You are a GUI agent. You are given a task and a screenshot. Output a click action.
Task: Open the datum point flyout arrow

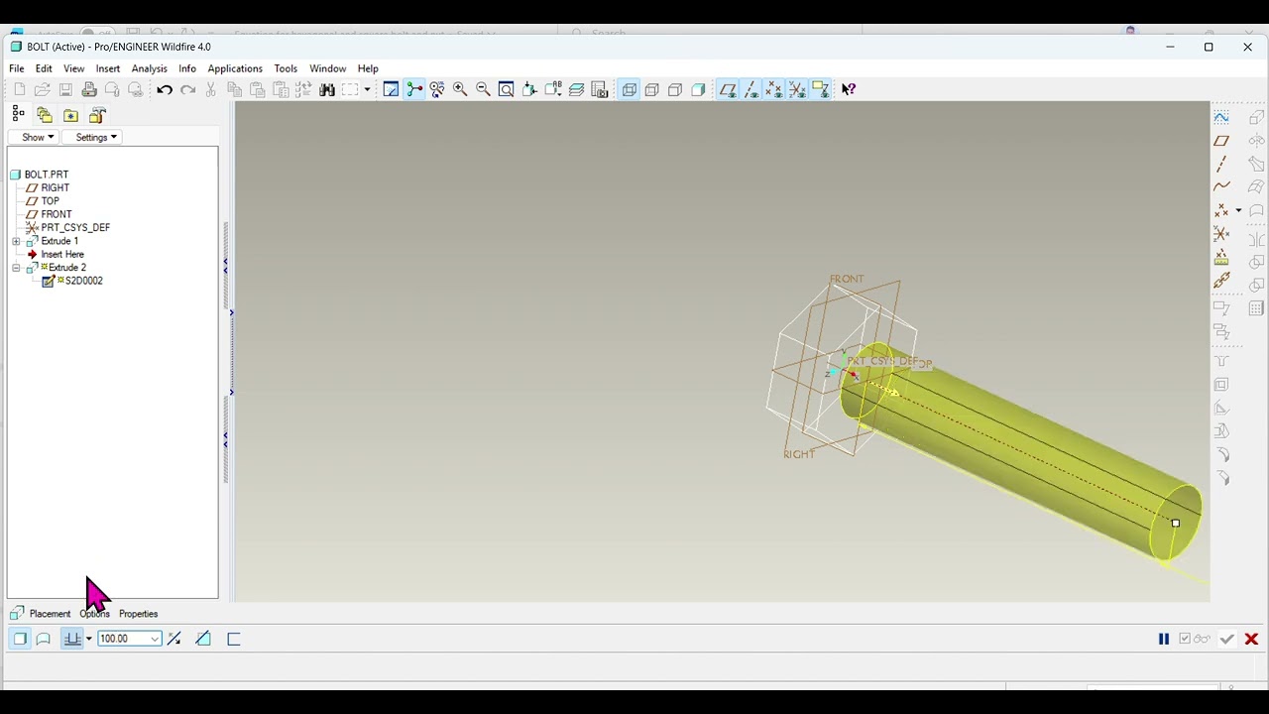1238,210
